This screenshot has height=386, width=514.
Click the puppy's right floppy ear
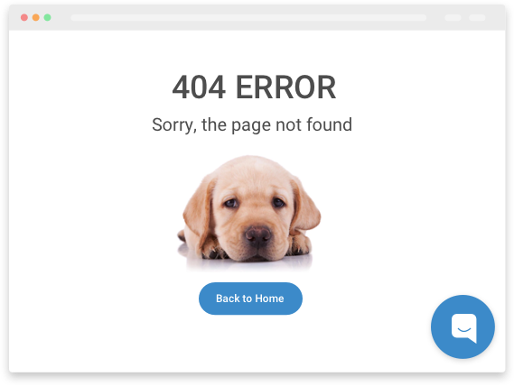(304, 205)
